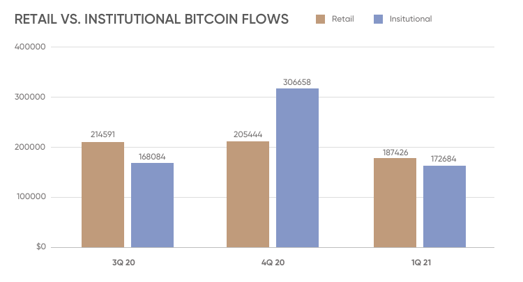
Task: Select the 3Q 20 Institutional bar
Action: [x=152, y=205]
